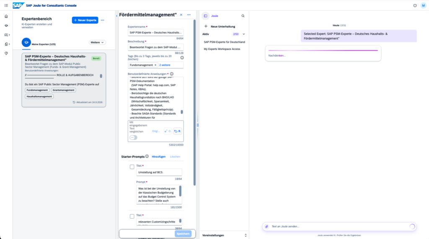Check the second starter prompt checkbox

coord(132,216)
